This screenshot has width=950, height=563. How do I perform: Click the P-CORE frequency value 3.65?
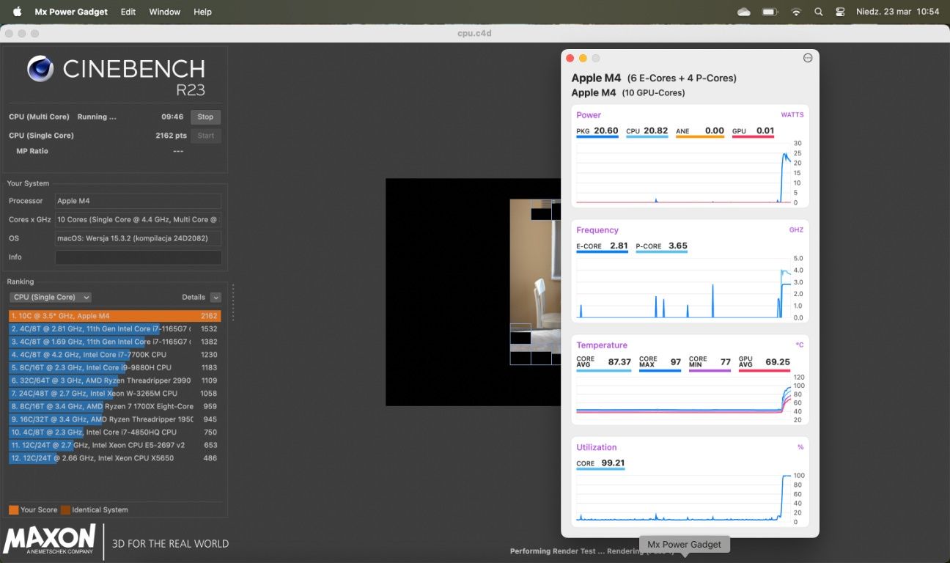(x=678, y=246)
